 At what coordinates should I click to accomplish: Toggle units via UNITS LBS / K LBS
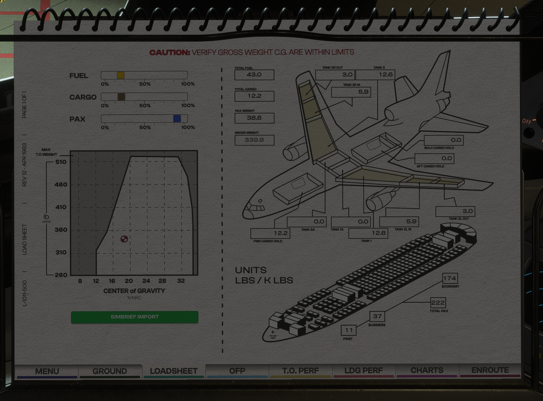pyautogui.click(x=264, y=275)
